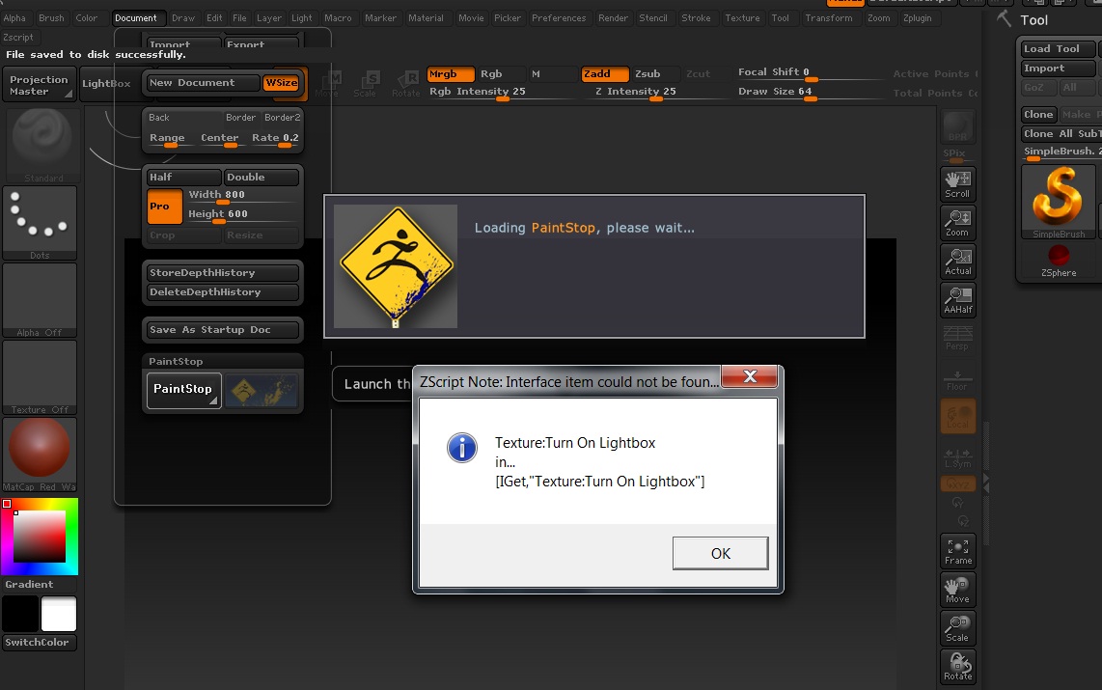Enable the Zadd mode

click(x=604, y=73)
